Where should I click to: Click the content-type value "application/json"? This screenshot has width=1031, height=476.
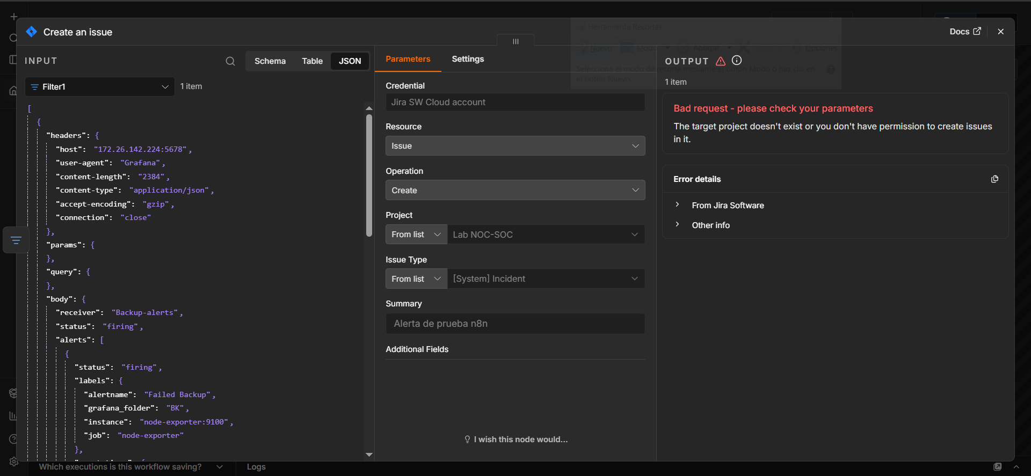(169, 191)
